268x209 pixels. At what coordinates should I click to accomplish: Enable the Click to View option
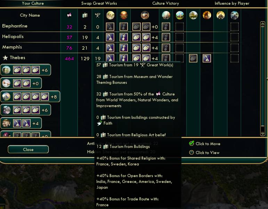tap(192, 152)
